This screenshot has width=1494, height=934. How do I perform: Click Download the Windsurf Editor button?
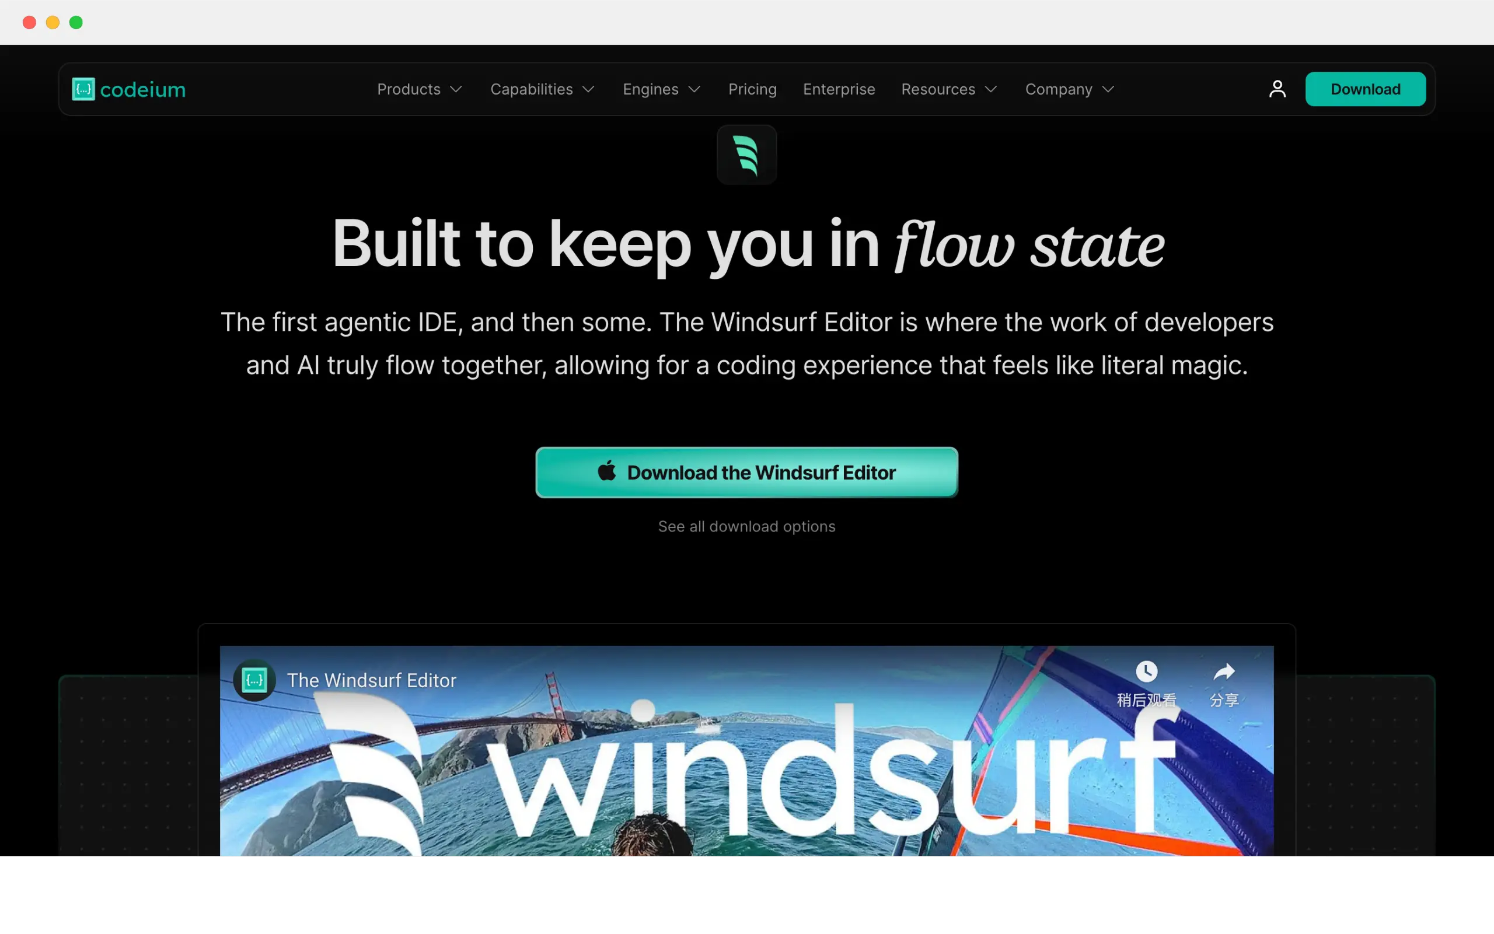pos(746,471)
